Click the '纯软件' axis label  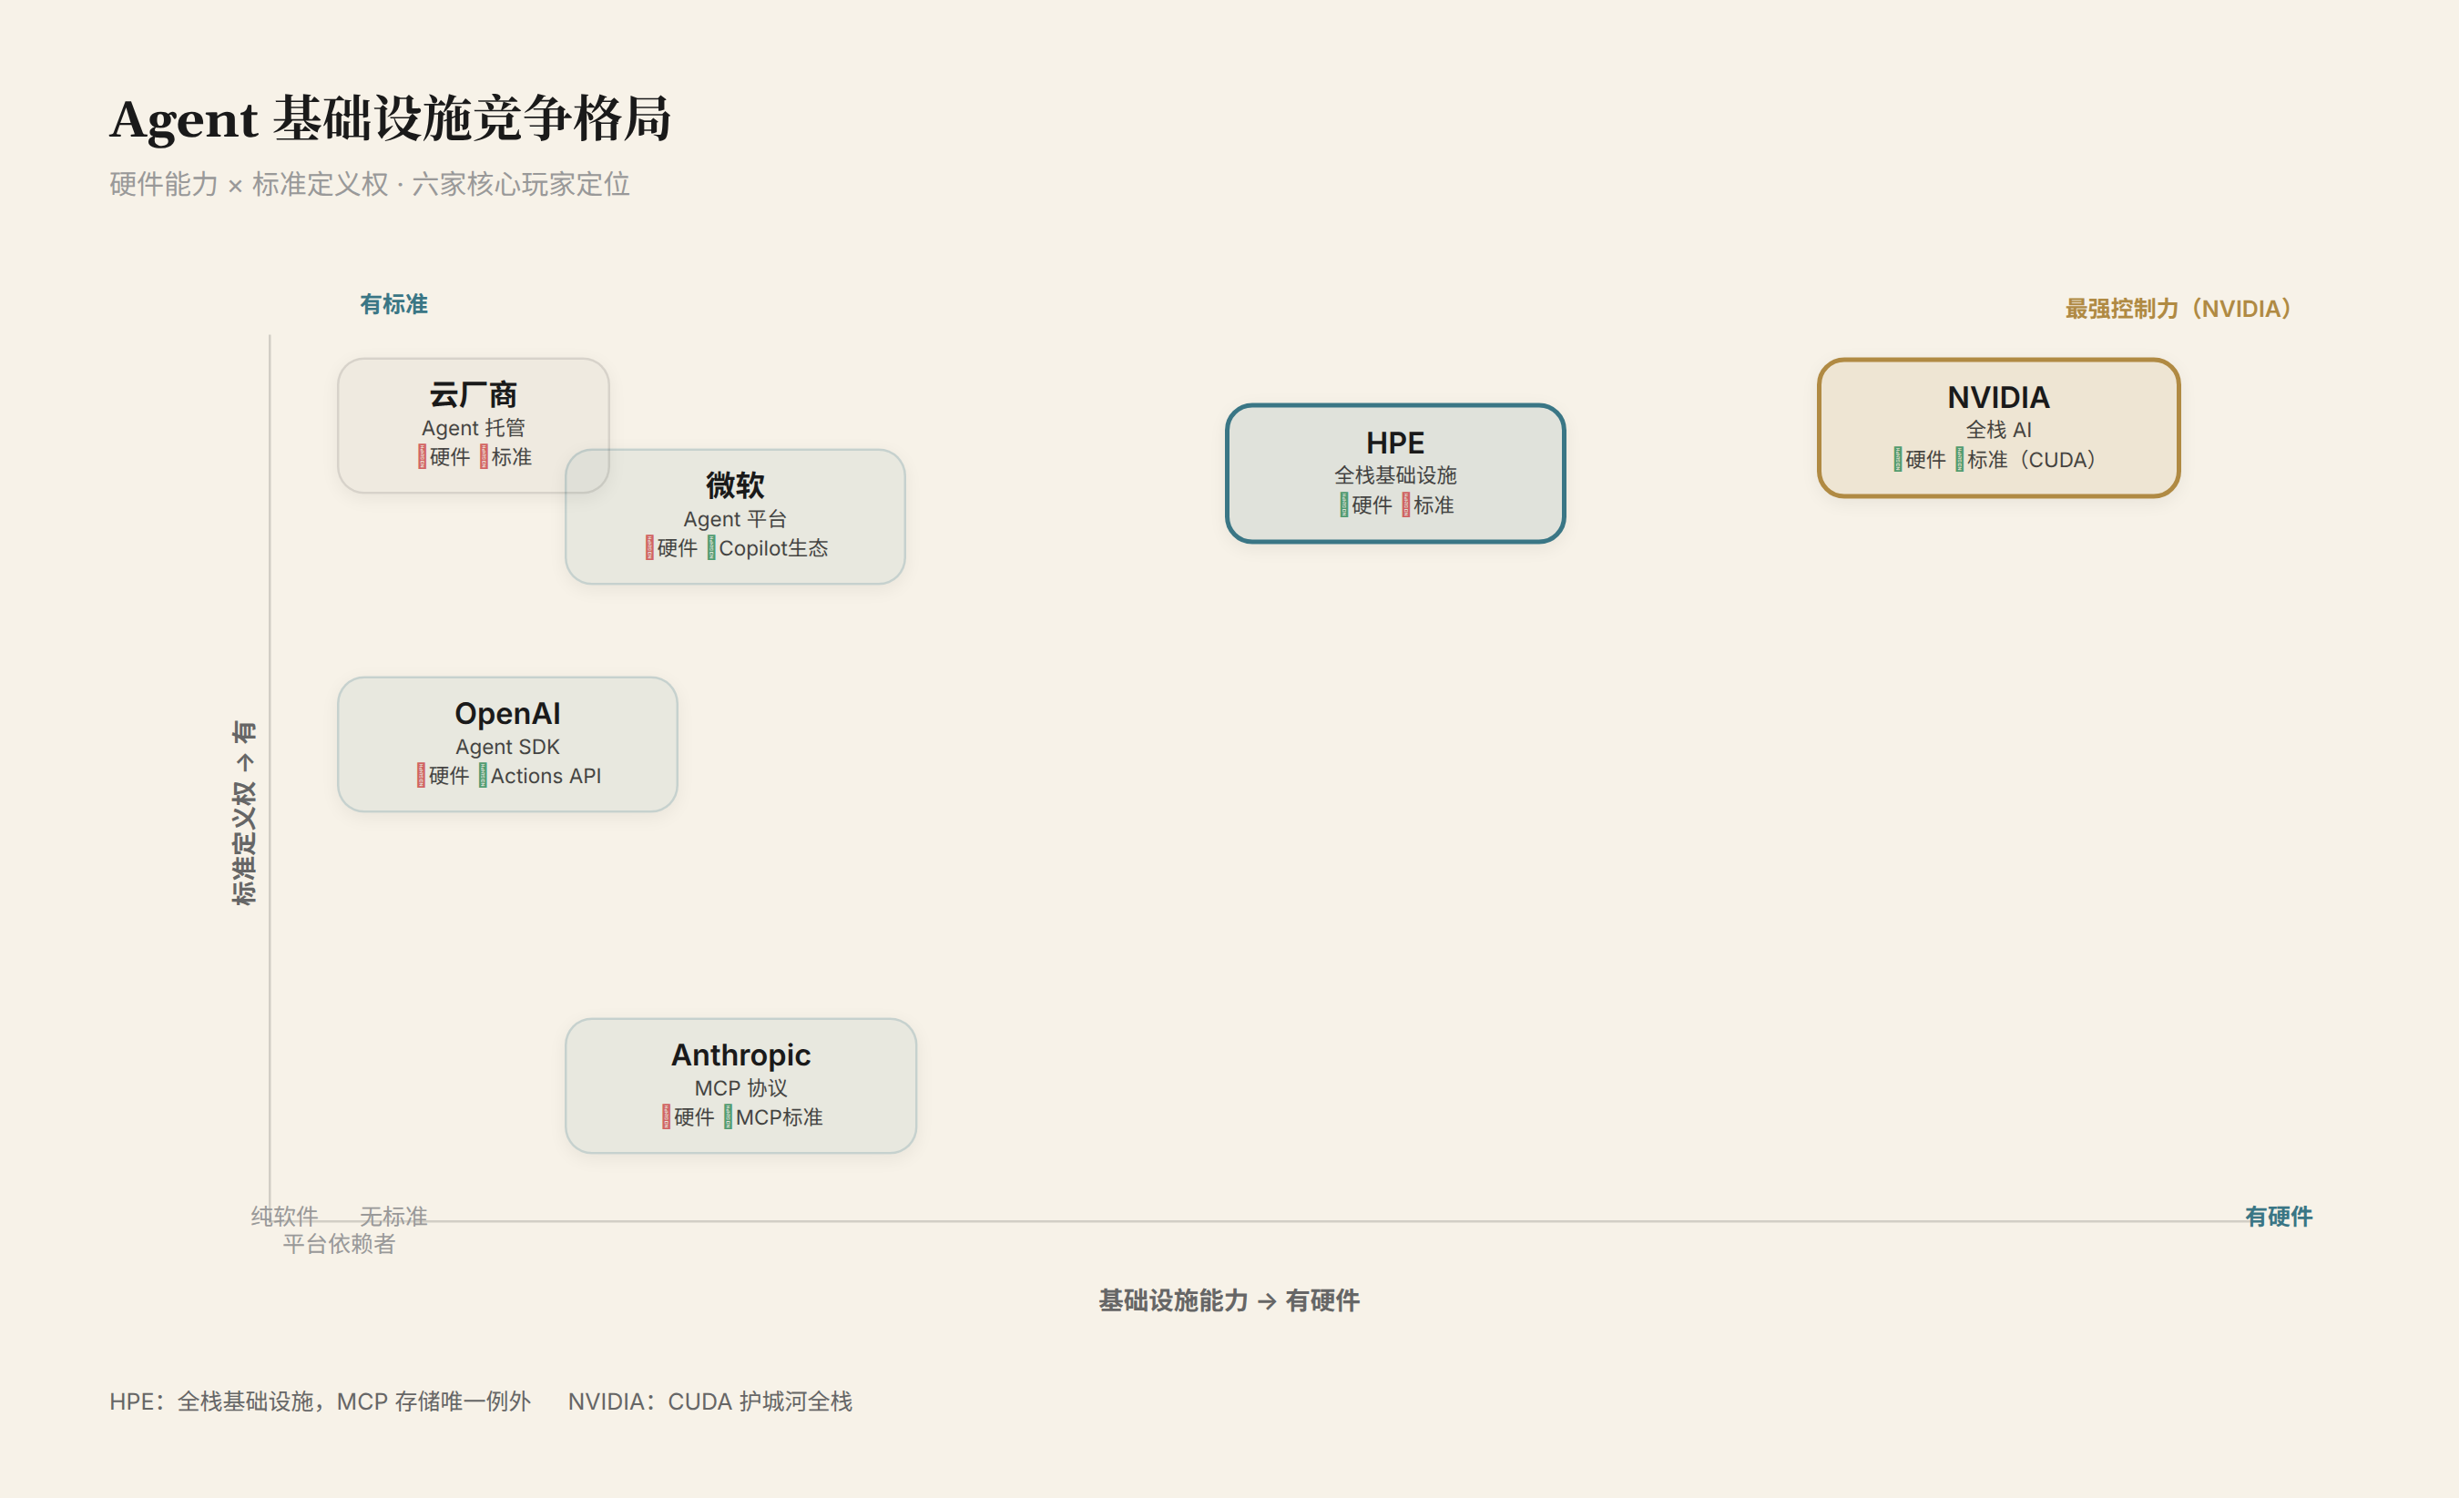tap(284, 1217)
